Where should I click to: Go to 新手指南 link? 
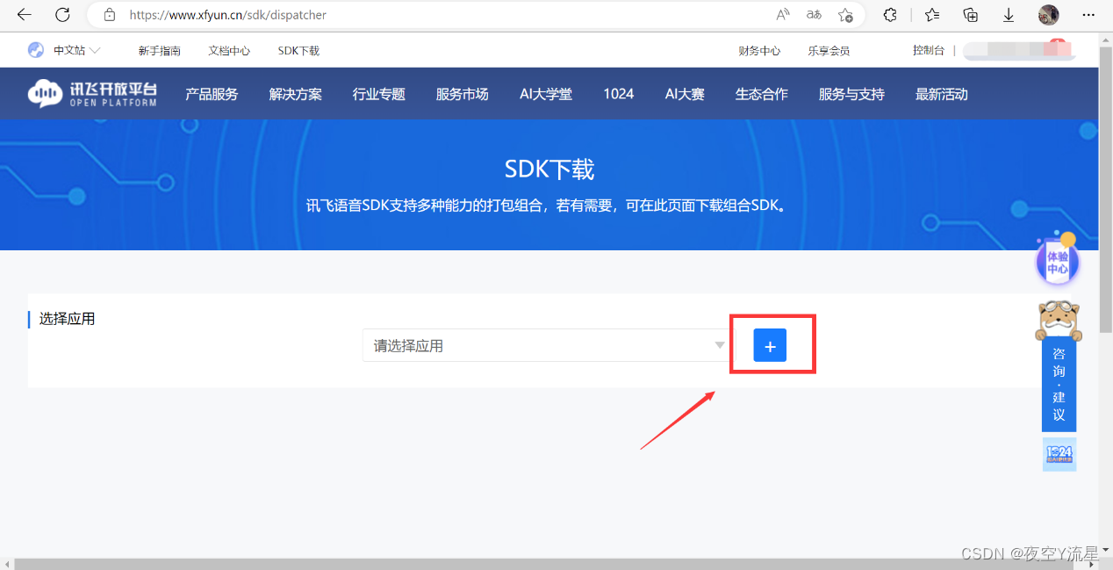[160, 51]
